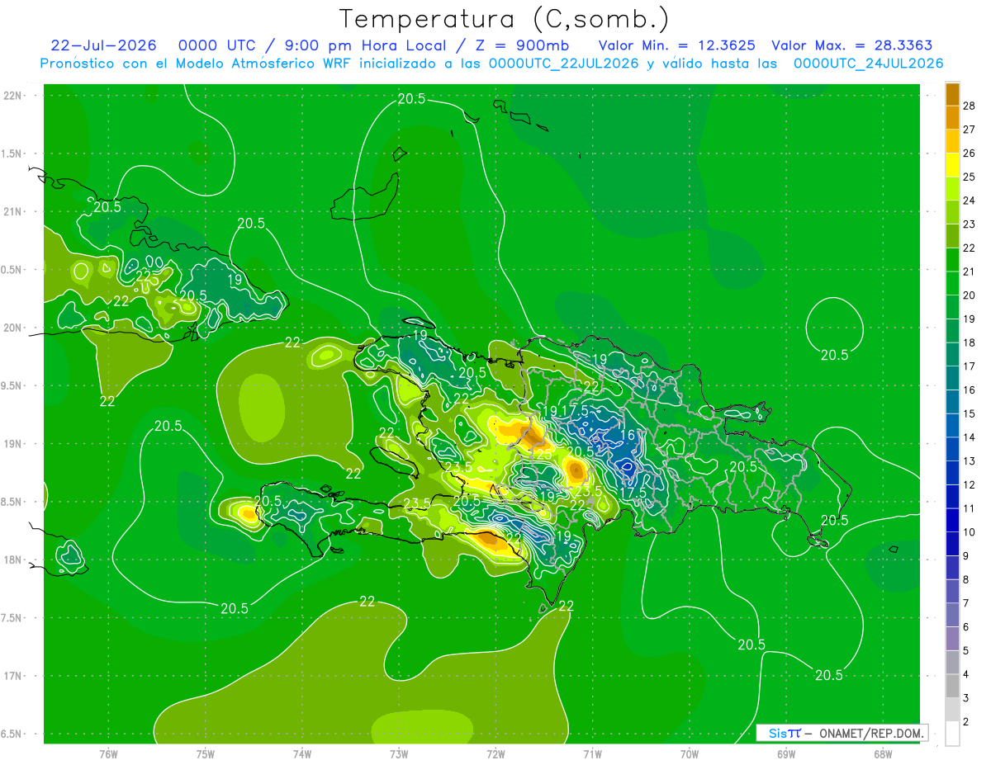
Task: Click the 19N latitude axis label
Action: [13, 444]
